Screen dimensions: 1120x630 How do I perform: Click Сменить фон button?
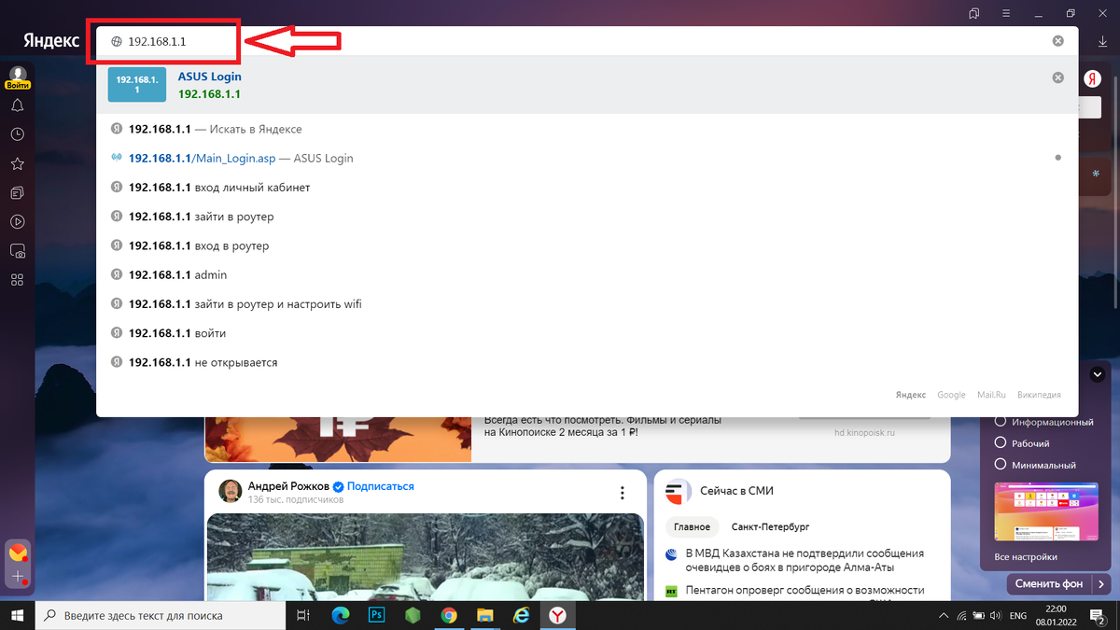pos(1051,584)
